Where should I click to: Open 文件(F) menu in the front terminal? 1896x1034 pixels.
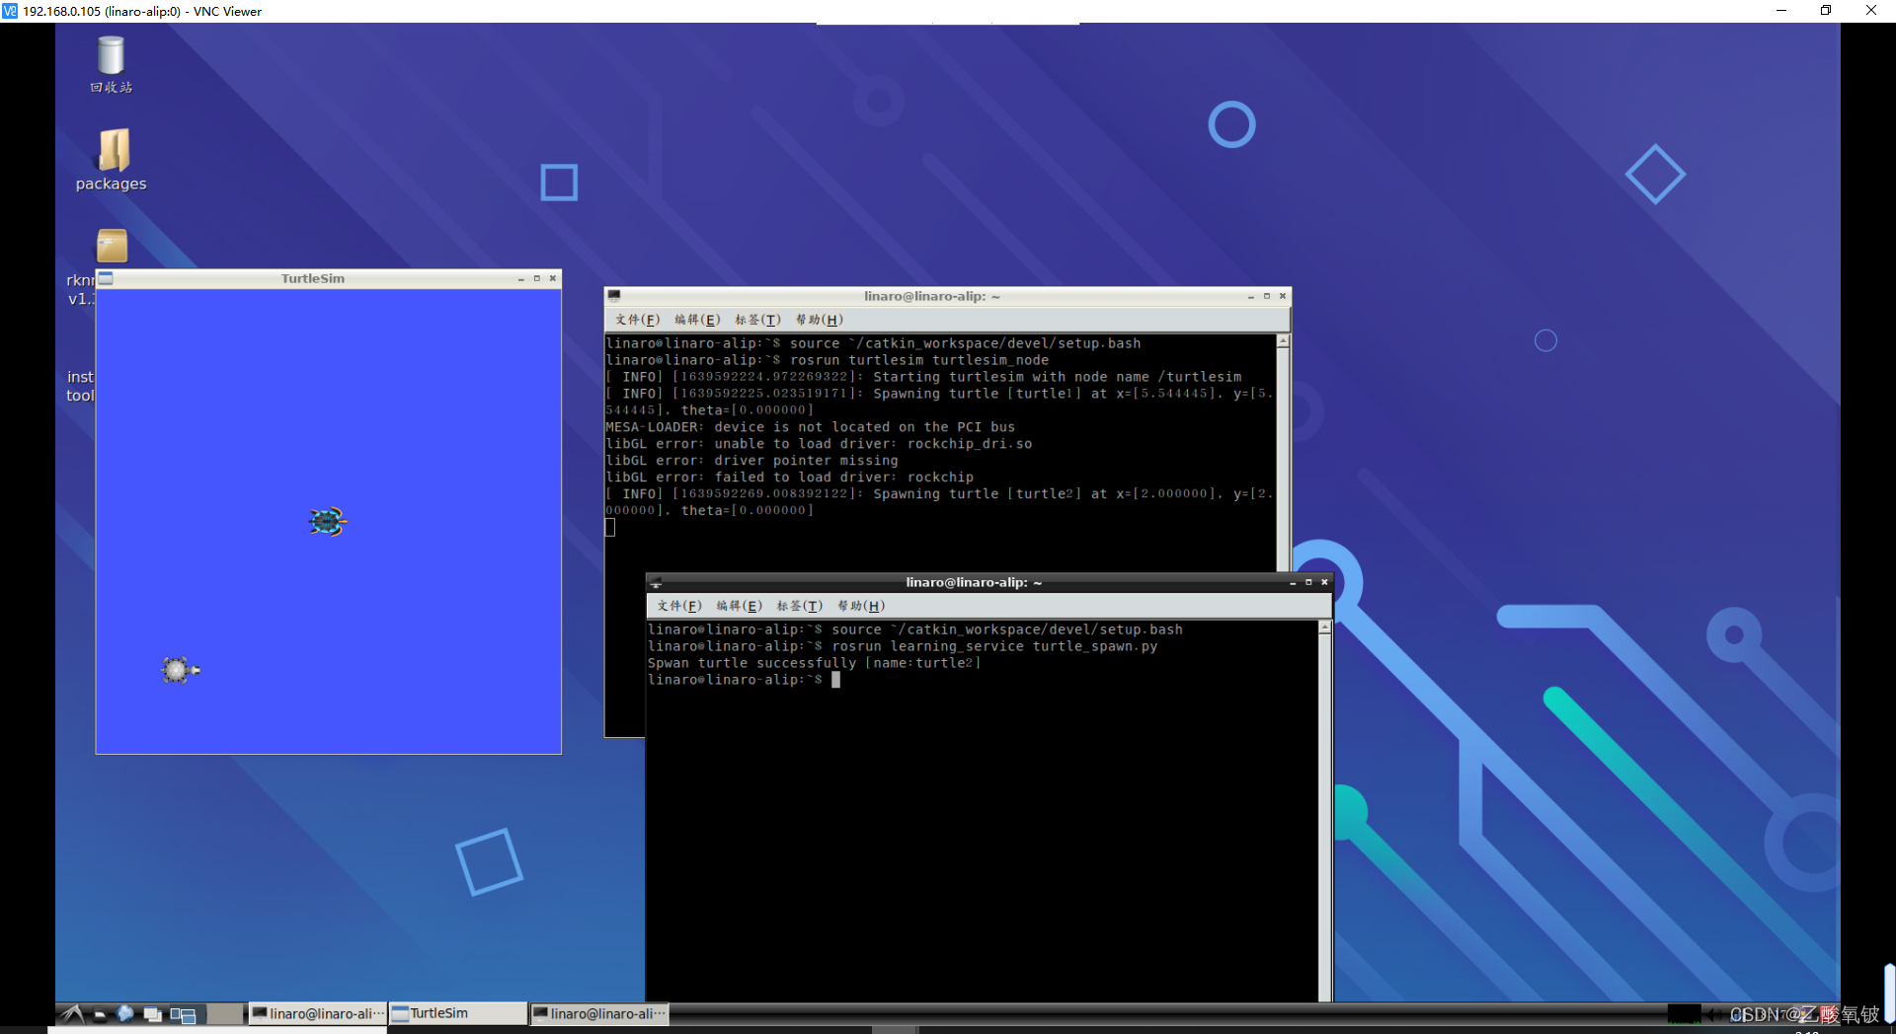click(679, 606)
